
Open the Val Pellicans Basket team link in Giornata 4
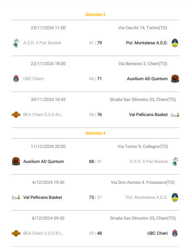tap(43, 198)
